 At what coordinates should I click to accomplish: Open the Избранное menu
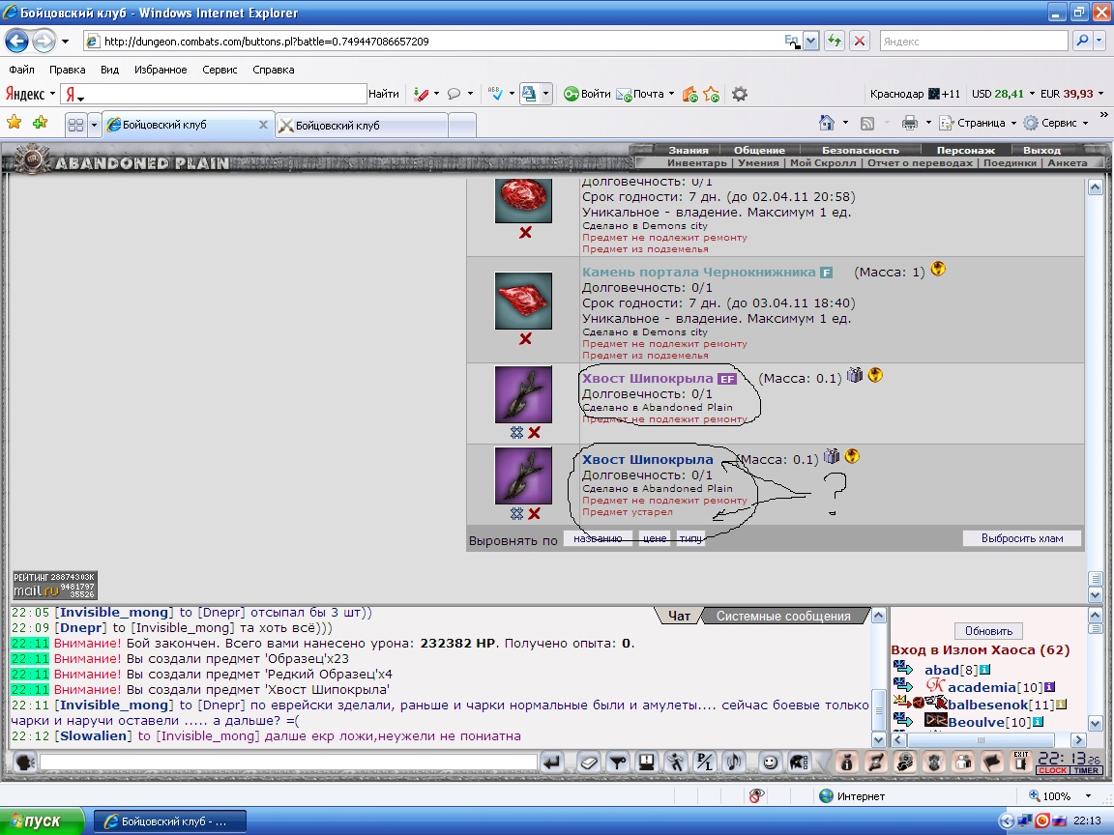click(x=161, y=70)
